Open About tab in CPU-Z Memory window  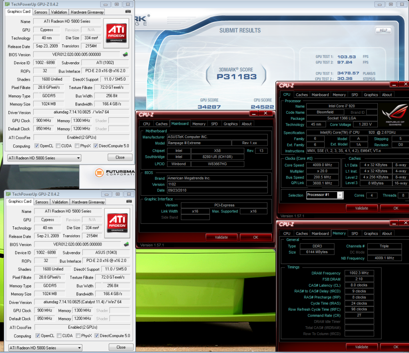[x=387, y=234]
